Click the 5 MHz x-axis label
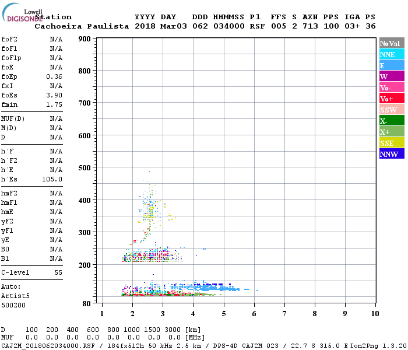Image resolution: width=408 pixels, height=350 pixels. click(x=224, y=314)
